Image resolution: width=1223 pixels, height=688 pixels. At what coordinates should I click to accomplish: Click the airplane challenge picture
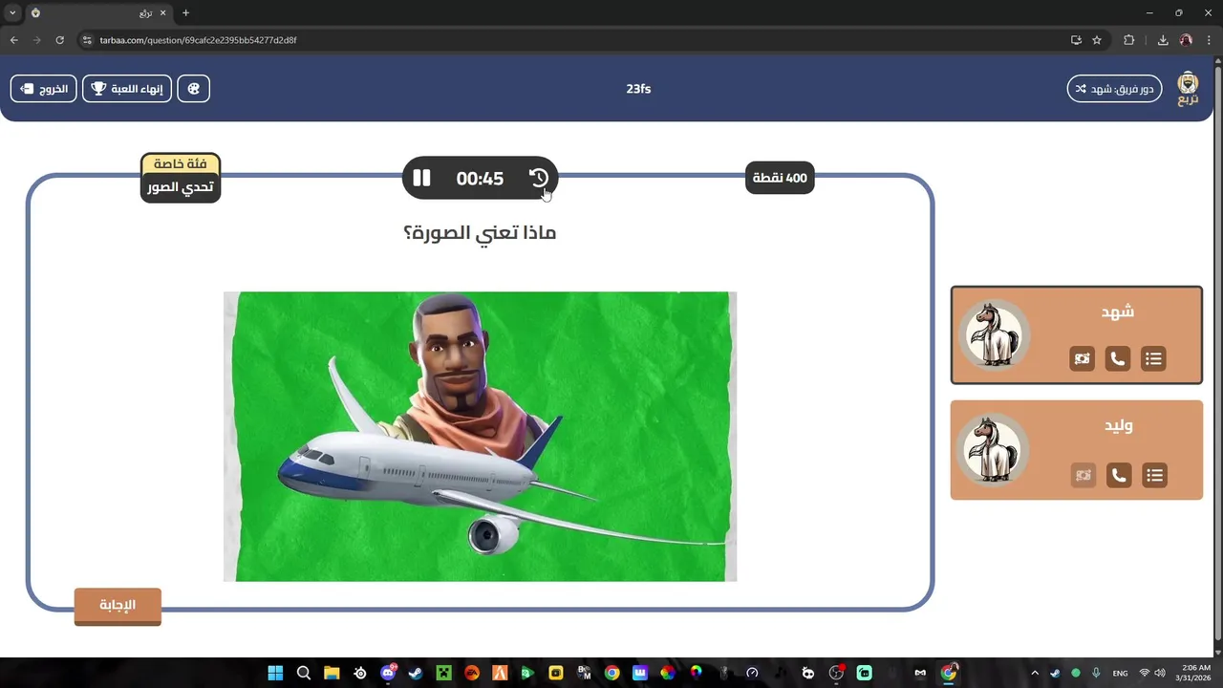[x=480, y=437]
